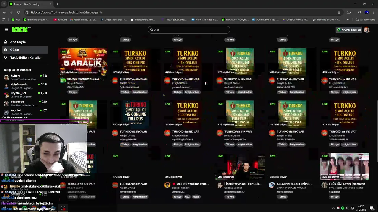Open HolyPhoenix followed channel
The width and height of the screenshot is (378, 212).
(x=25, y=86)
